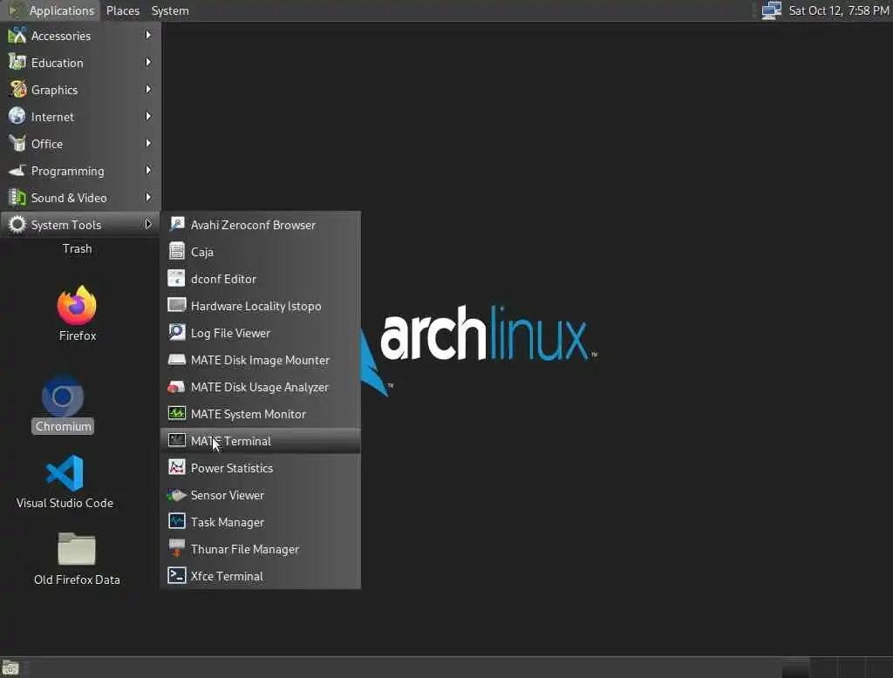Select the Chromium desktop shortcut

pyautogui.click(x=63, y=404)
